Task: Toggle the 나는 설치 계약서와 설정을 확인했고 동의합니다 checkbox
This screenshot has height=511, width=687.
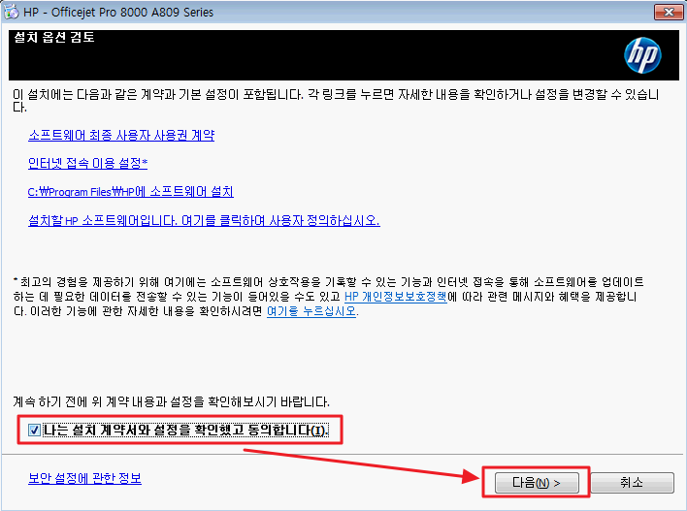Action: click(34, 431)
